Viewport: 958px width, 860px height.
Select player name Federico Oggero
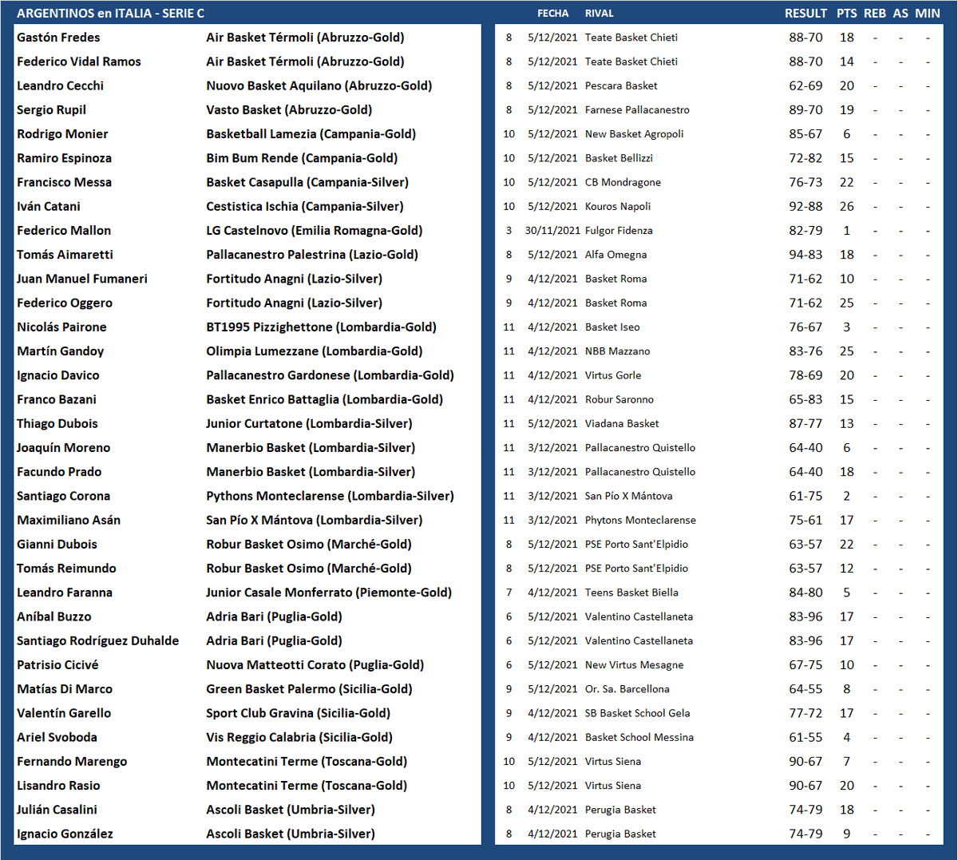pyautogui.click(x=65, y=303)
